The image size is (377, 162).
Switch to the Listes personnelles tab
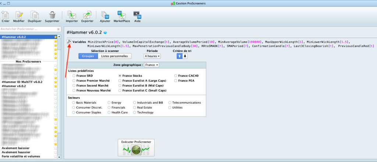tap(115, 56)
